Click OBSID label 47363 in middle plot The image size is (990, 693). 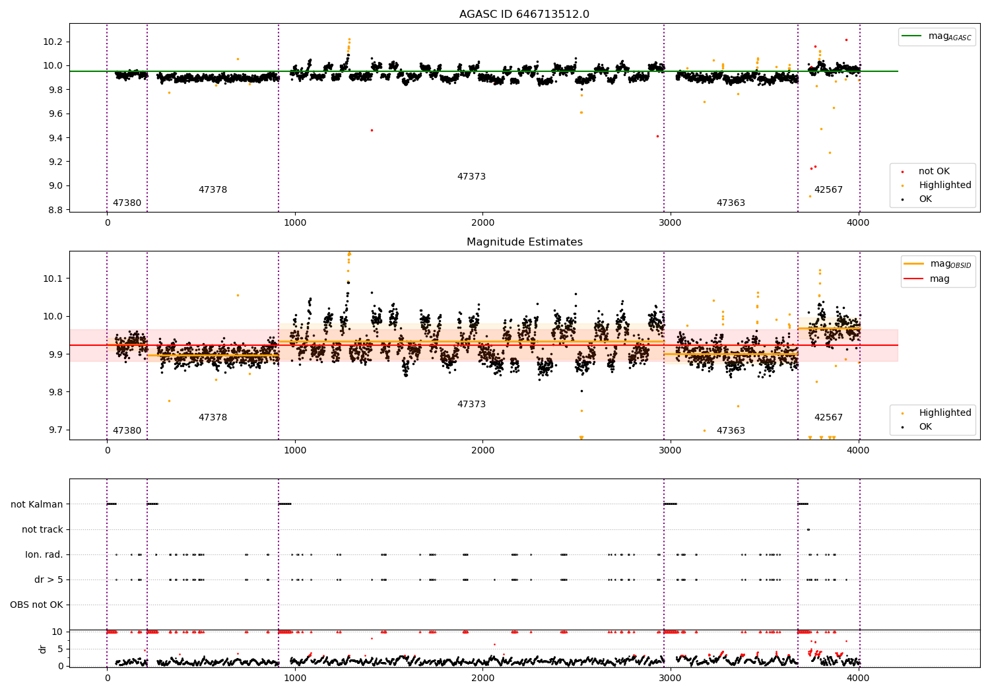pos(731,431)
